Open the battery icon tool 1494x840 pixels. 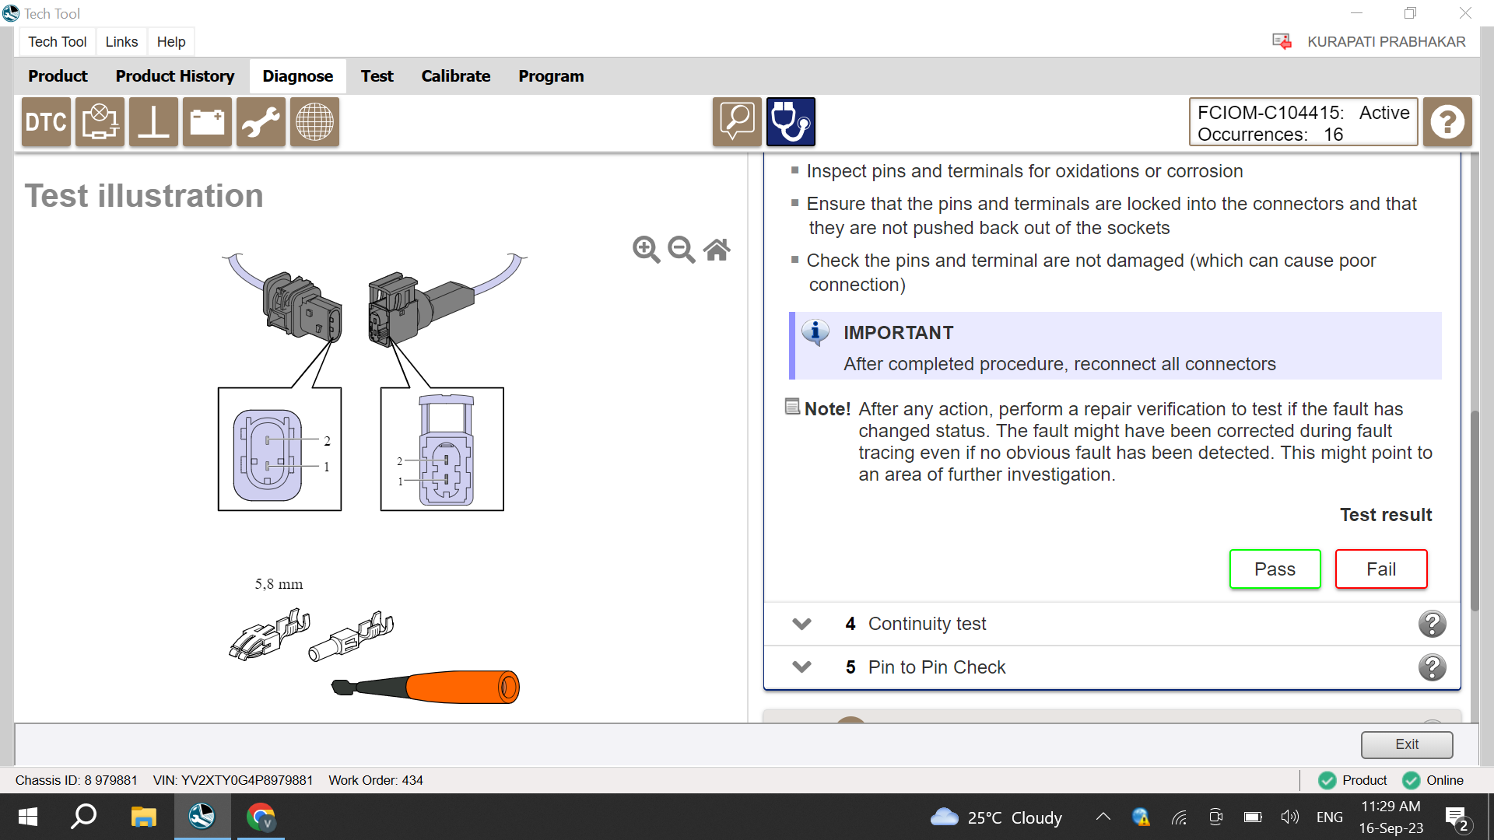[x=207, y=122]
